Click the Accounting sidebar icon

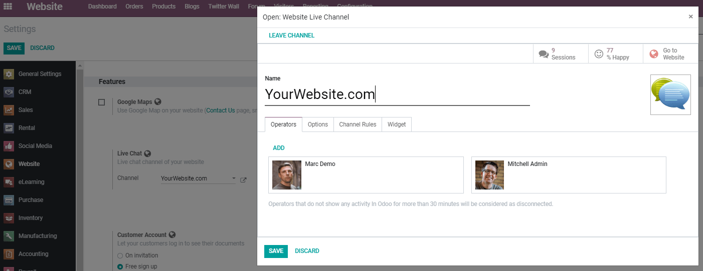pos(9,254)
